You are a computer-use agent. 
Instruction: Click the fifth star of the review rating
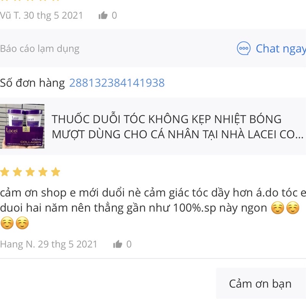(55, 172)
